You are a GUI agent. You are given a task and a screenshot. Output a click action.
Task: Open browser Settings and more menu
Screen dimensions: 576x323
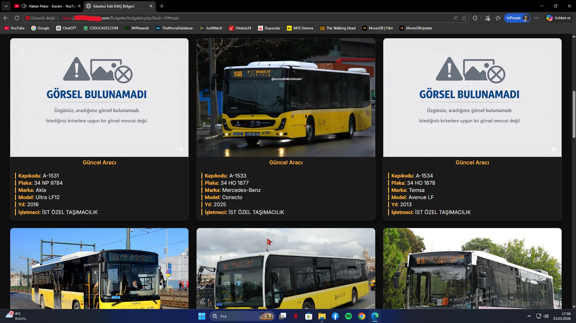[x=537, y=18]
